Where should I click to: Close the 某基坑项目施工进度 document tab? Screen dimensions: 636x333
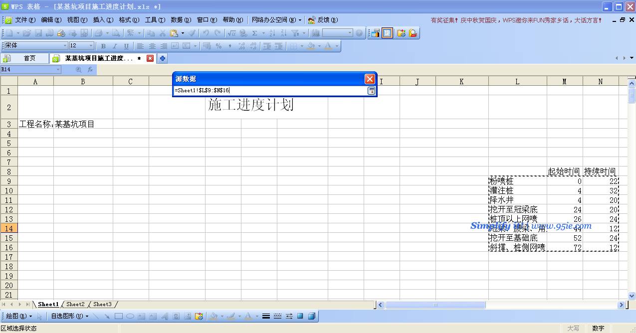(x=150, y=58)
